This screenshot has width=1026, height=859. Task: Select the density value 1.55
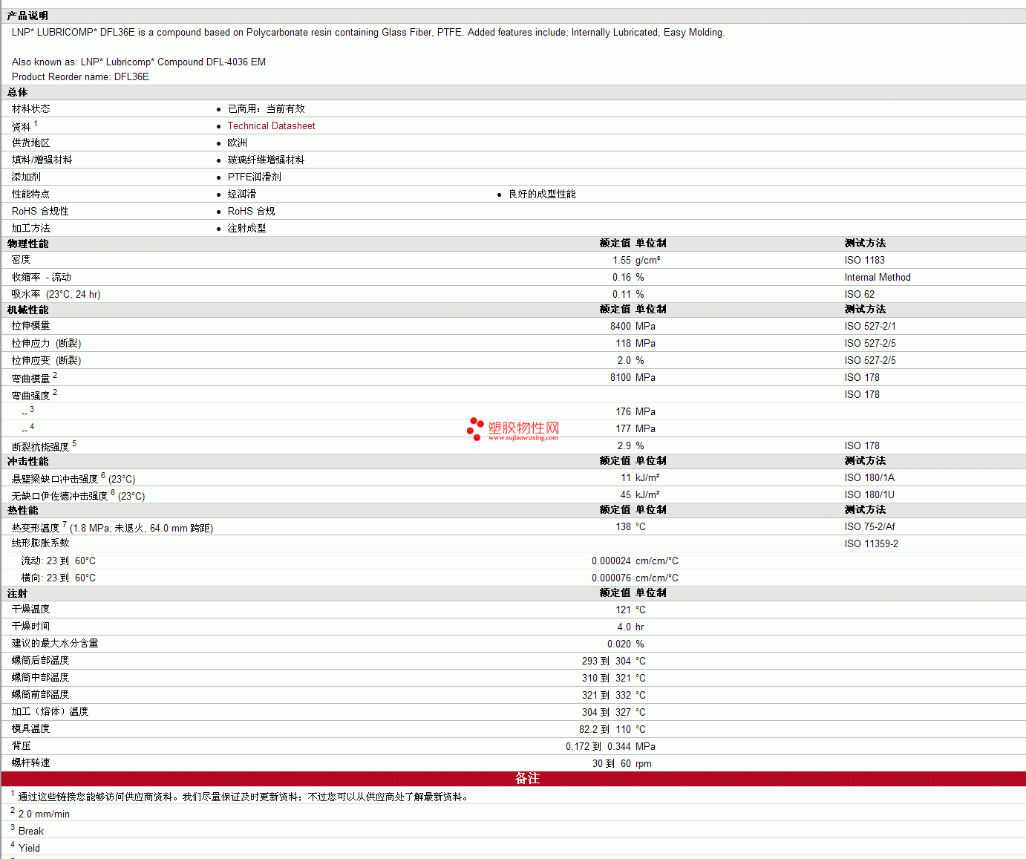tap(621, 261)
